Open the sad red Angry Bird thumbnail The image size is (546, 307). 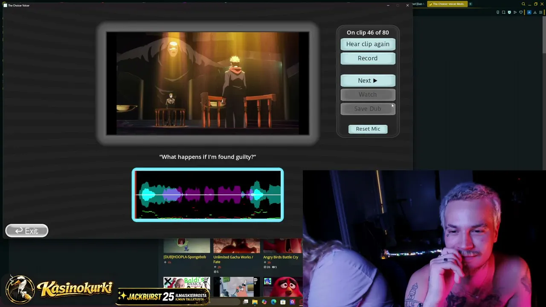click(x=283, y=287)
